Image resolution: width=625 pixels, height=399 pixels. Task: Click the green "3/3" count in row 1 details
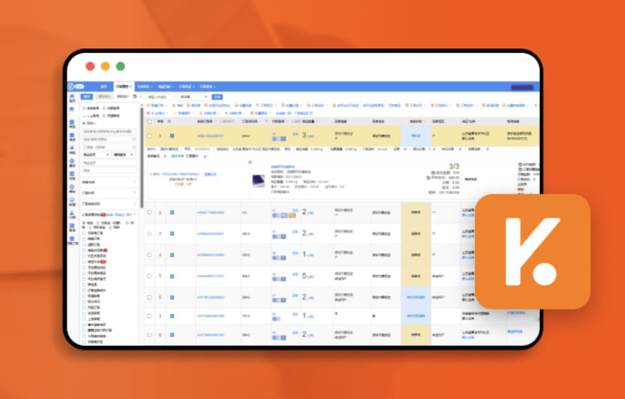pos(454,166)
